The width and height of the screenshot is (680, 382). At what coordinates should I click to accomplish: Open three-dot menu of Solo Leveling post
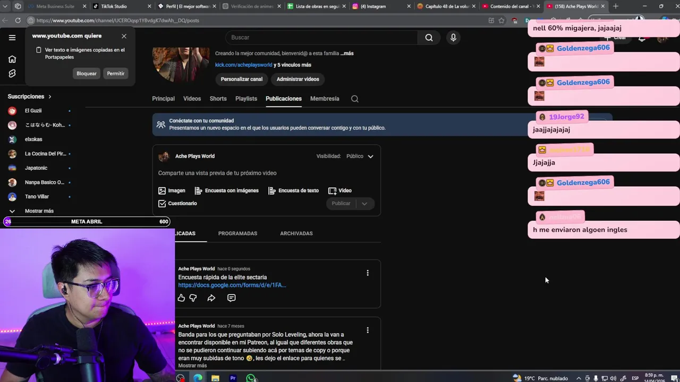pyautogui.click(x=368, y=330)
